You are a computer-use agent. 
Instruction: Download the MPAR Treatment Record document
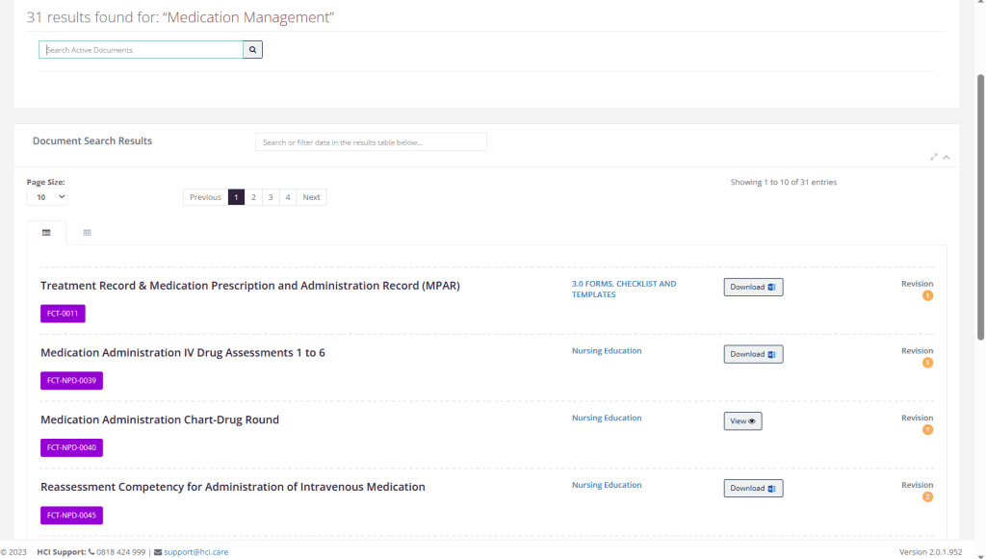click(x=753, y=287)
